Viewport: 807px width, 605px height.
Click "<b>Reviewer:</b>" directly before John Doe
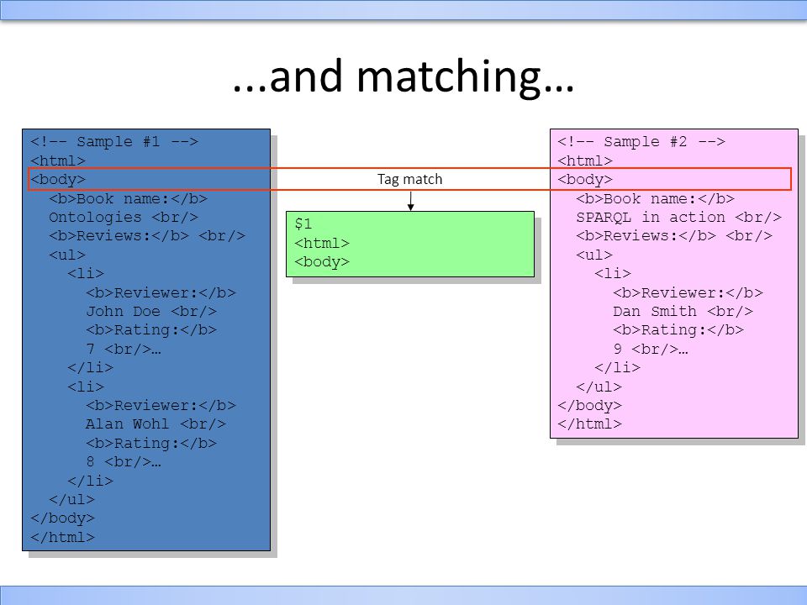(161, 292)
